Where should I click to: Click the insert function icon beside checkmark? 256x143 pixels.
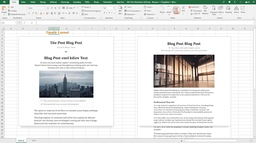[32, 23]
